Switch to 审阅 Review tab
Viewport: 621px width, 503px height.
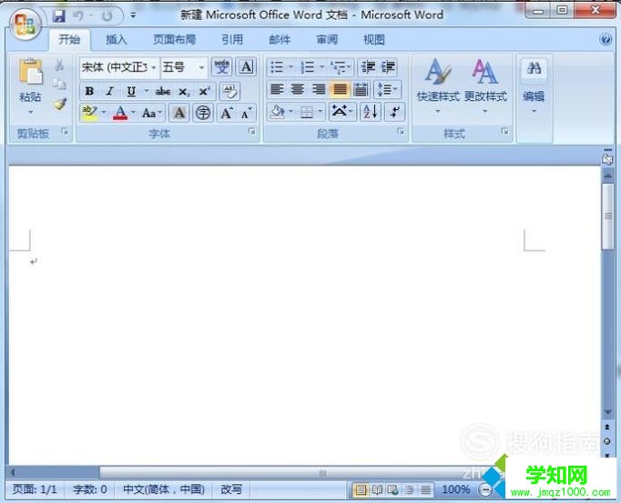pyautogui.click(x=327, y=40)
